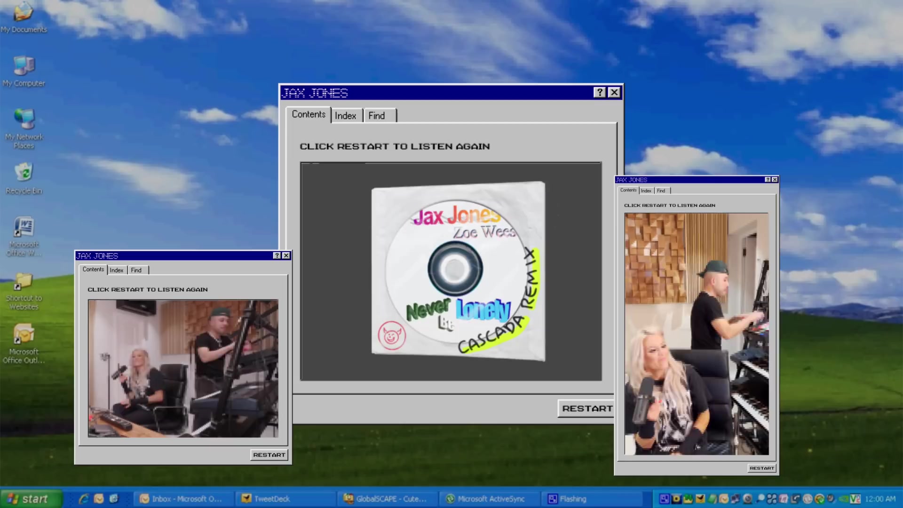Launch Microsoft Office Outlook shortcut
The width and height of the screenshot is (903, 508).
[24, 344]
